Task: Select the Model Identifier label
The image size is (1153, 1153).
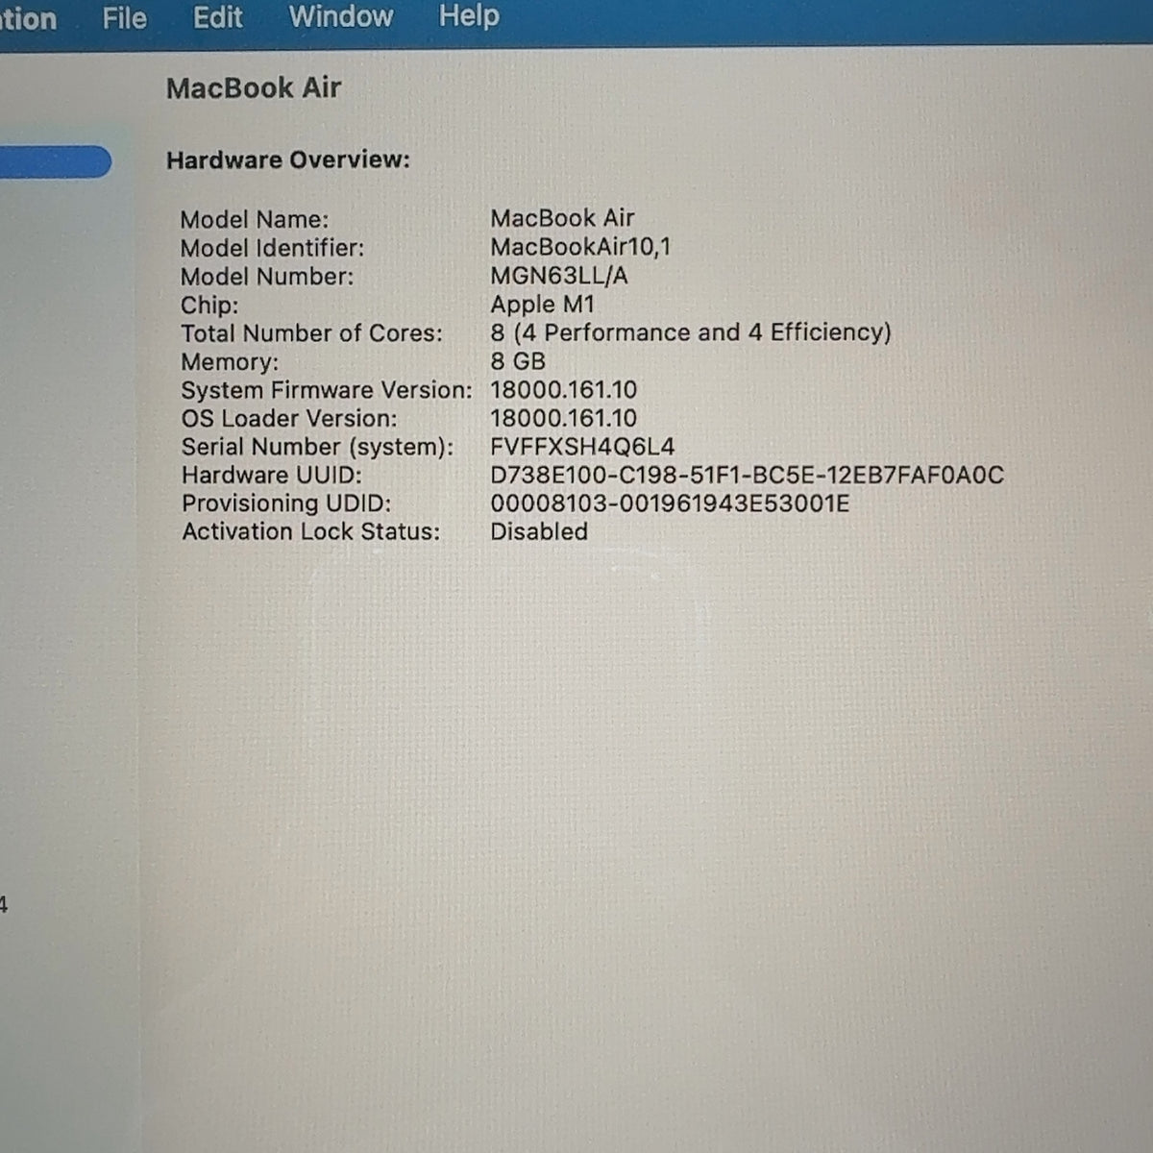Action: (273, 248)
